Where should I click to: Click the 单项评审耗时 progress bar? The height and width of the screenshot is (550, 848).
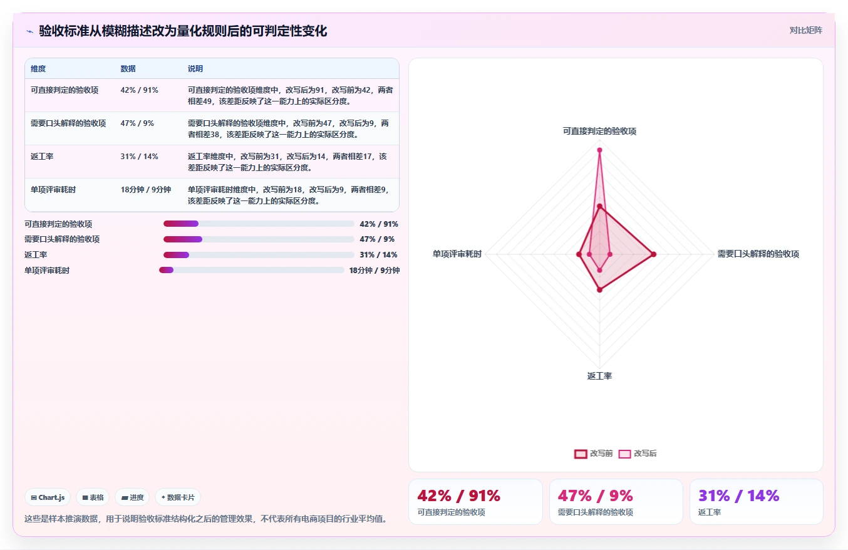pyautogui.click(x=252, y=270)
